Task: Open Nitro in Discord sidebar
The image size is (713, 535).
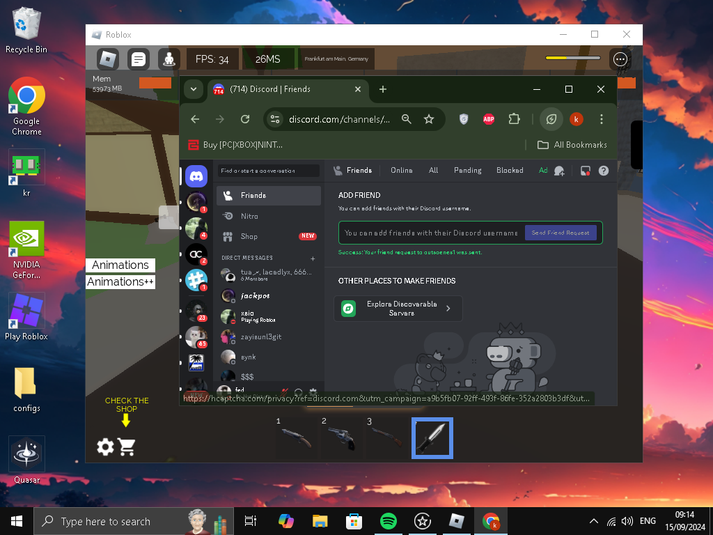Action: (269, 216)
